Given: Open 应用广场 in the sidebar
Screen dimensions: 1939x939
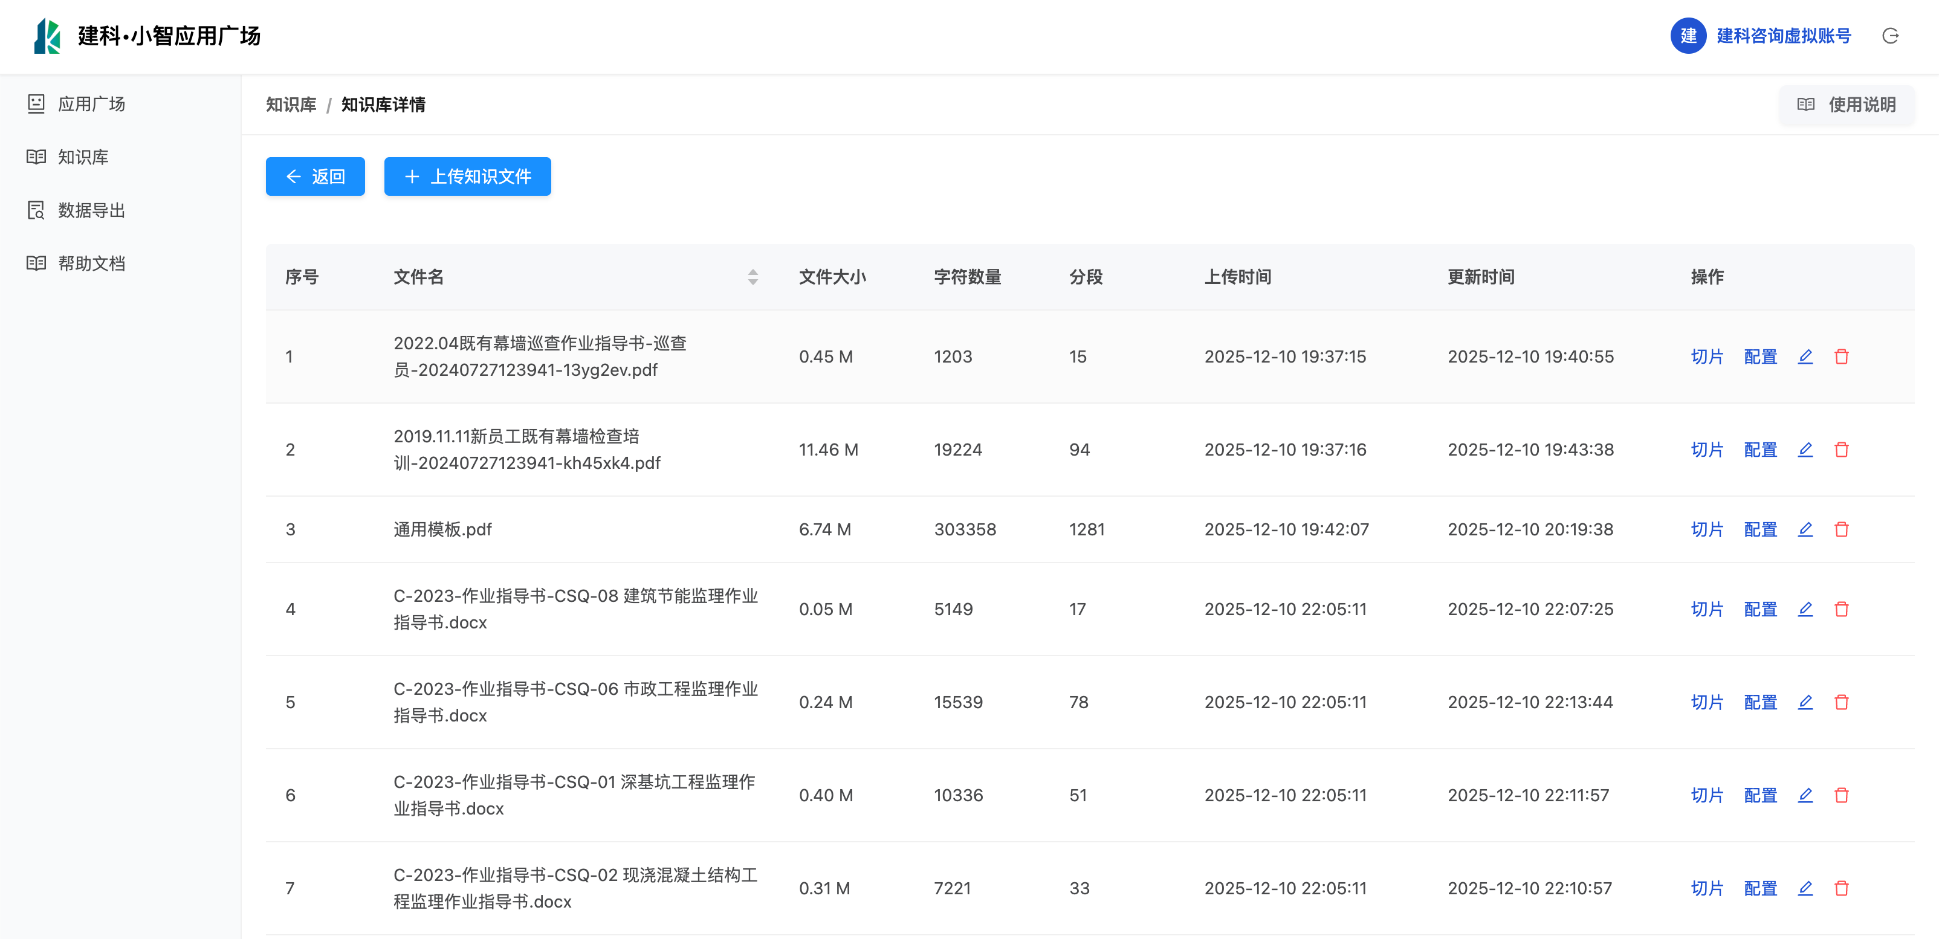Looking at the screenshot, I should [91, 104].
